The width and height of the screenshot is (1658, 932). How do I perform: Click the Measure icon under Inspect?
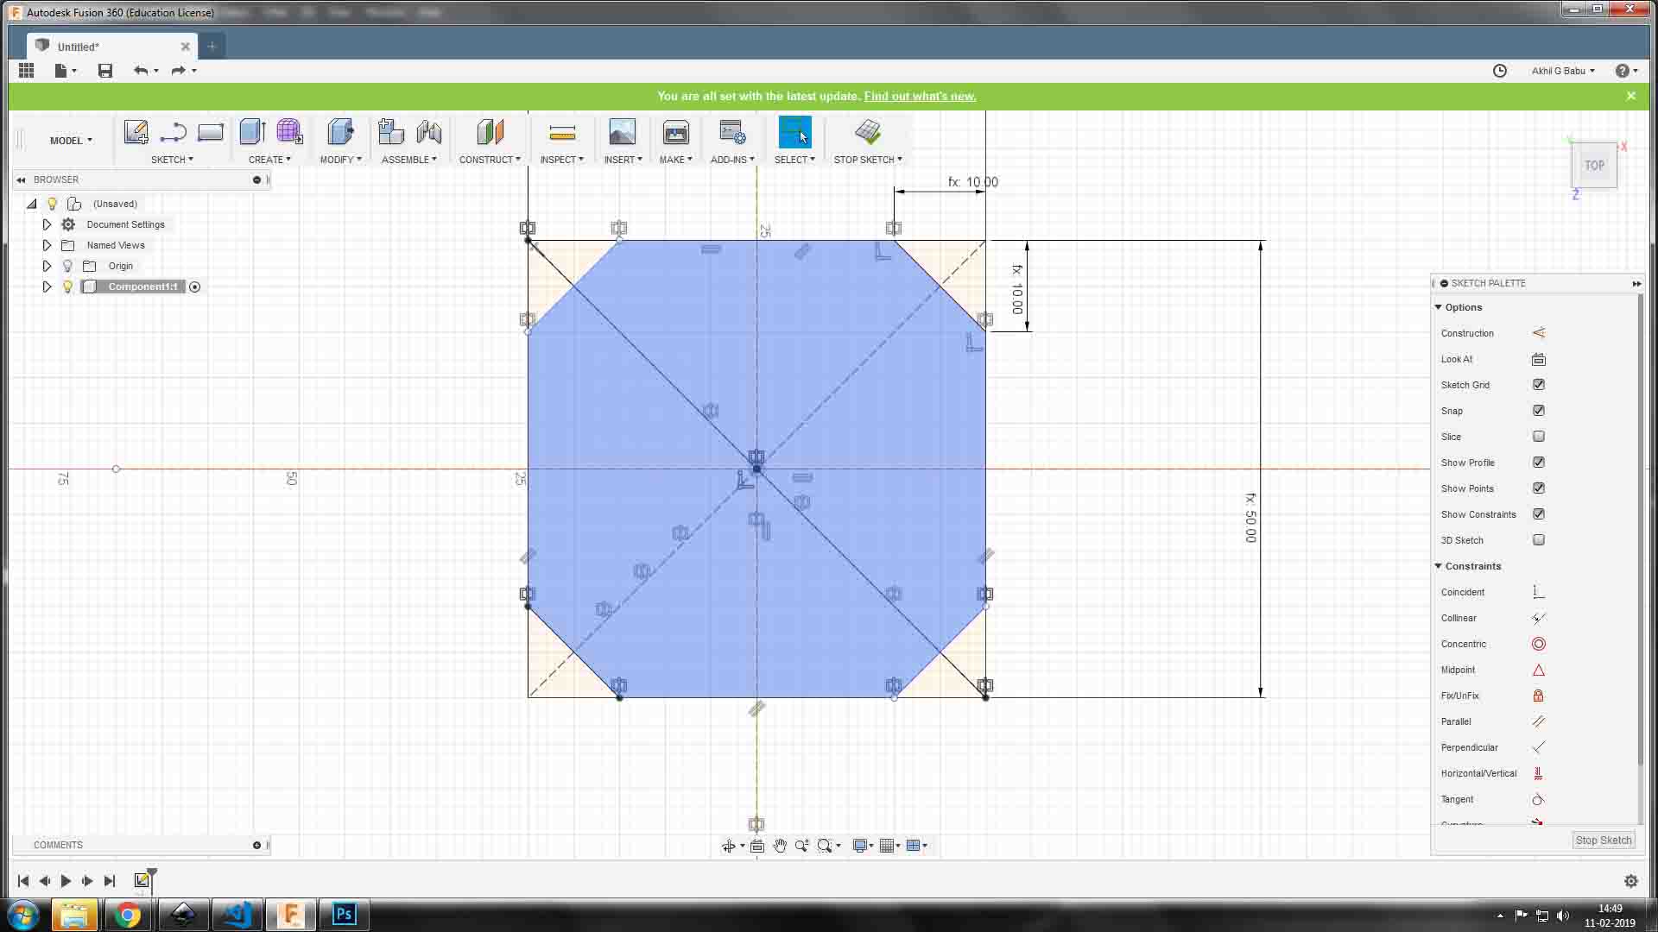tap(561, 133)
